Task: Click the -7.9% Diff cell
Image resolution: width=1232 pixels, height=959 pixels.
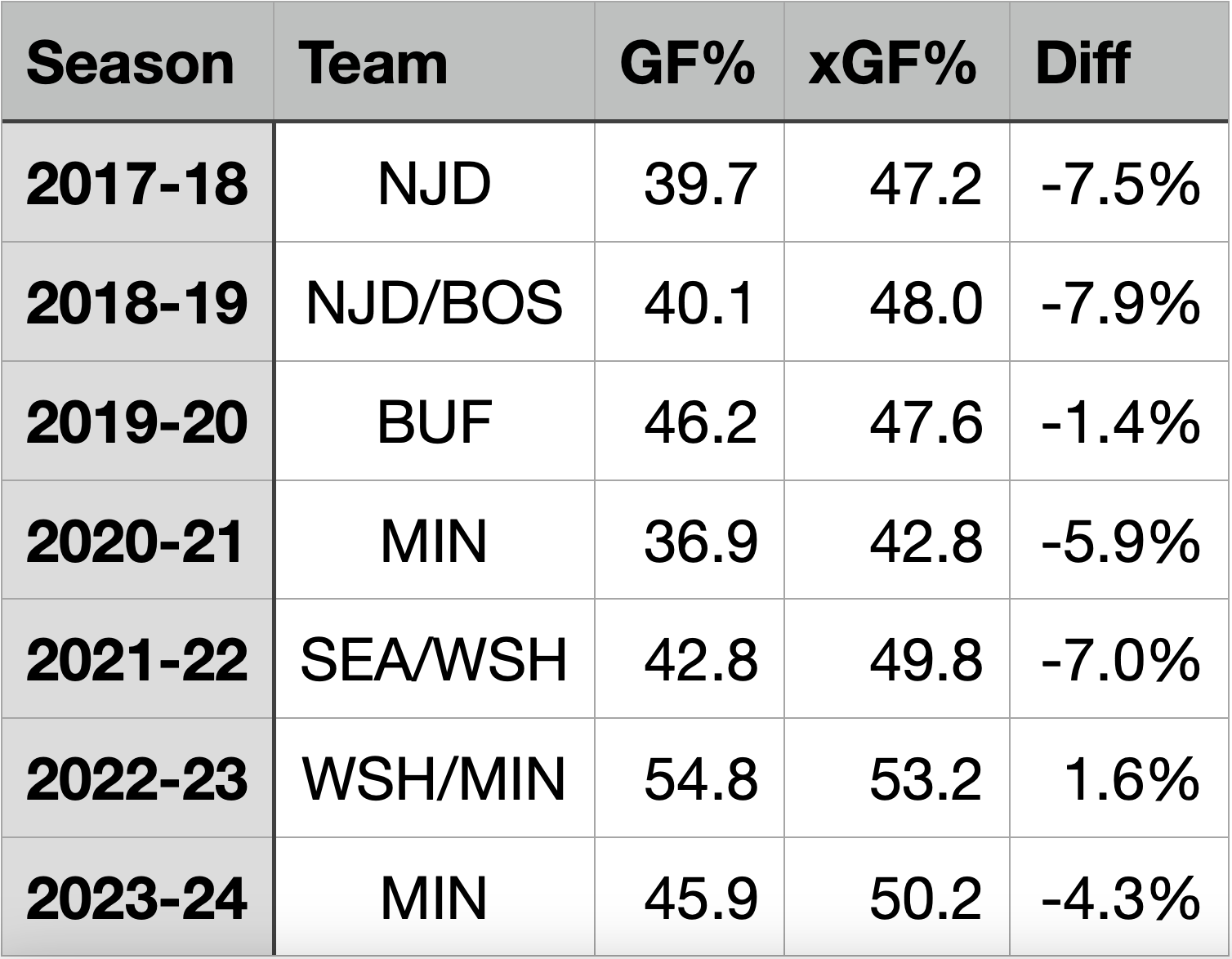Action: 1121,302
